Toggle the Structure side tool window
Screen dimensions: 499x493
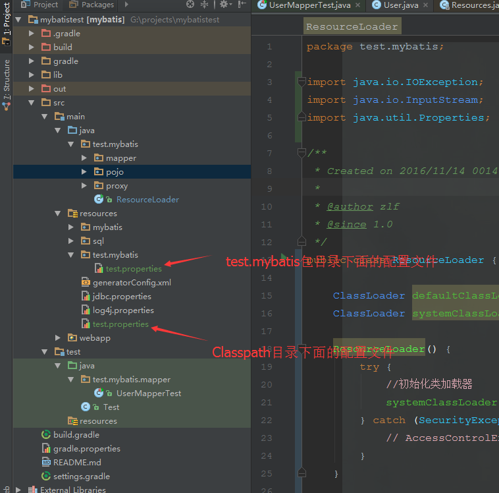coord(6,84)
